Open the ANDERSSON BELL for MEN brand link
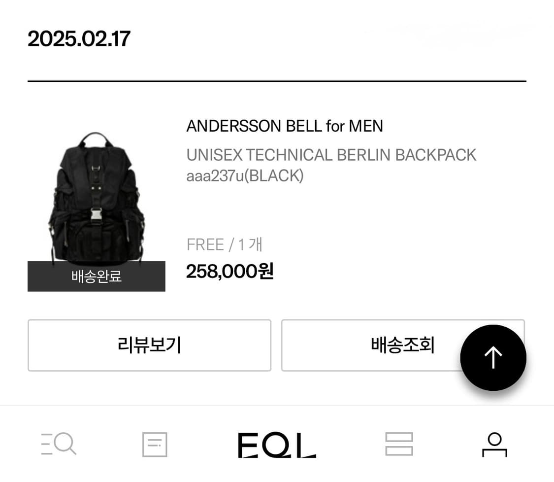The width and height of the screenshot is (554, 482). [285, 126]
